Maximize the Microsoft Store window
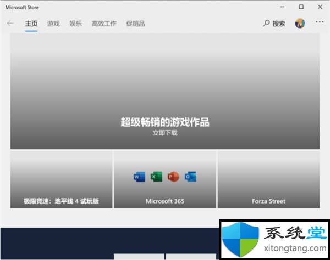Image resolution: width=330 pixels, height=260 pixels. coord(301,7)
